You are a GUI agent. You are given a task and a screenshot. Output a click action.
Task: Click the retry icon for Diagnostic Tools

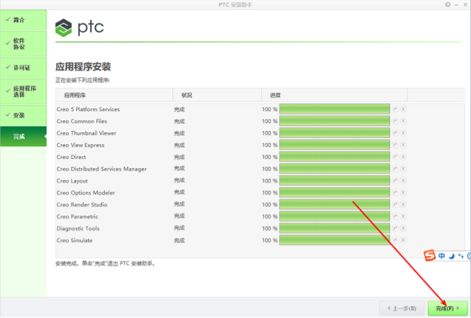[395, 229]
